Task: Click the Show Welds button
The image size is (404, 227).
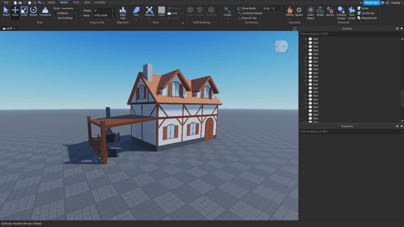Action: point(247,8)
